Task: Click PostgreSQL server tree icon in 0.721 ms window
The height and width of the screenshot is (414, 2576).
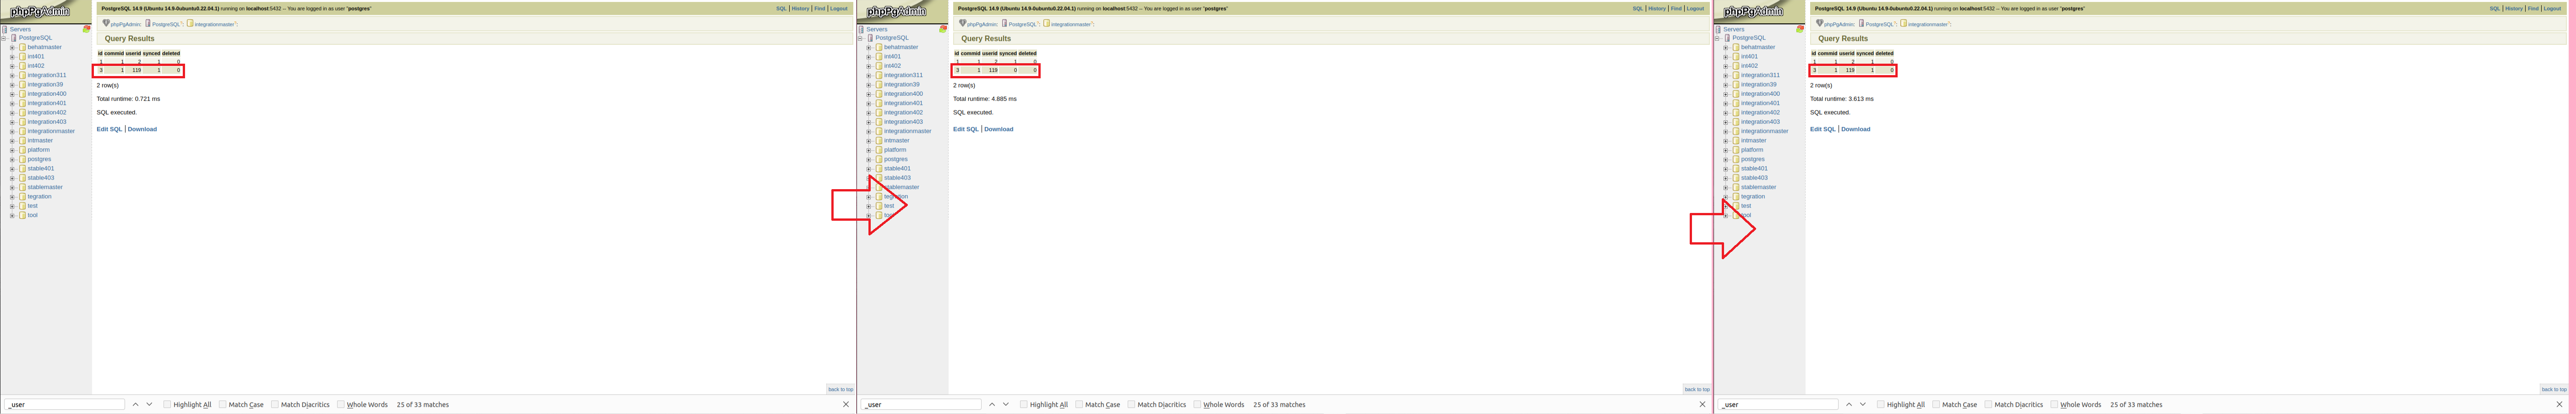Action: [x=14, y=38]
